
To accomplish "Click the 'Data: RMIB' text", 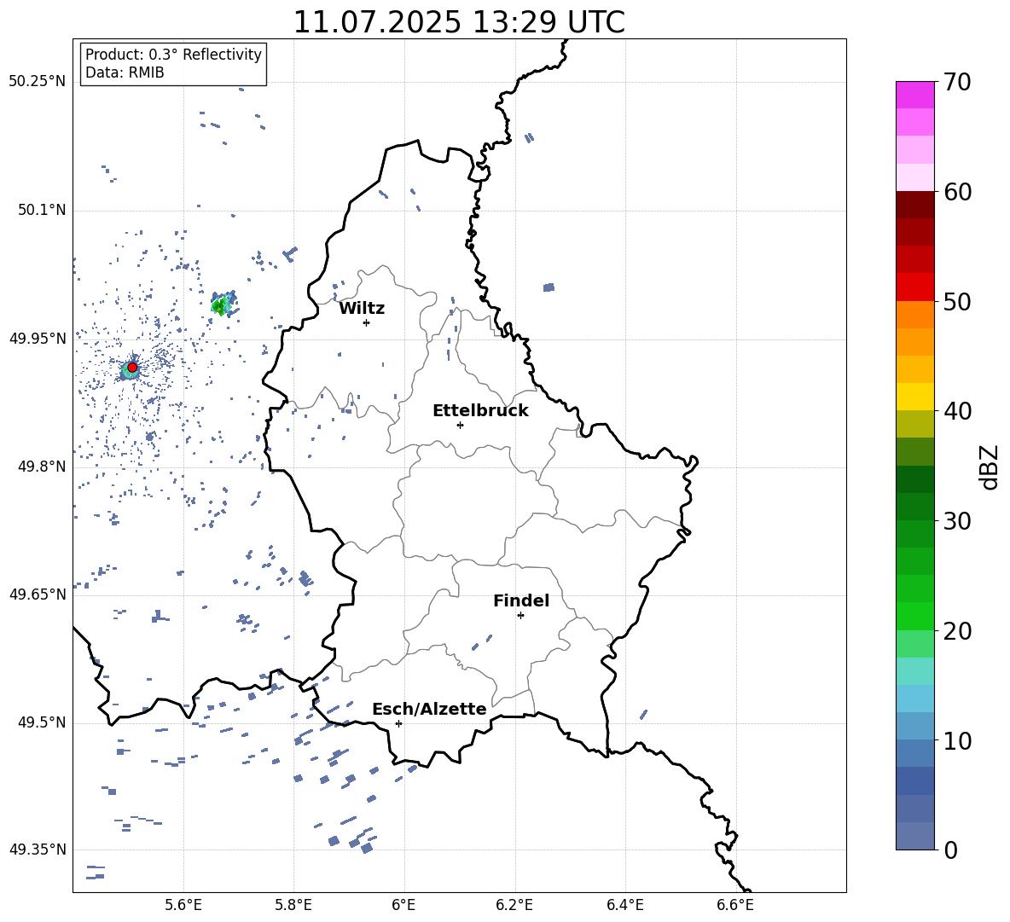I will click(125, 72).
